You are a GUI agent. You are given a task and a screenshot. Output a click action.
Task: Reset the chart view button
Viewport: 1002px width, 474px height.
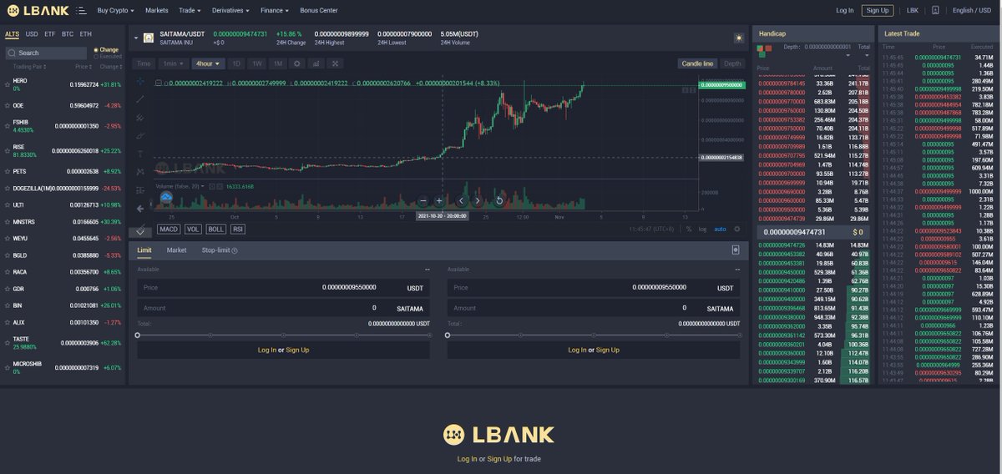click(499, 200)
